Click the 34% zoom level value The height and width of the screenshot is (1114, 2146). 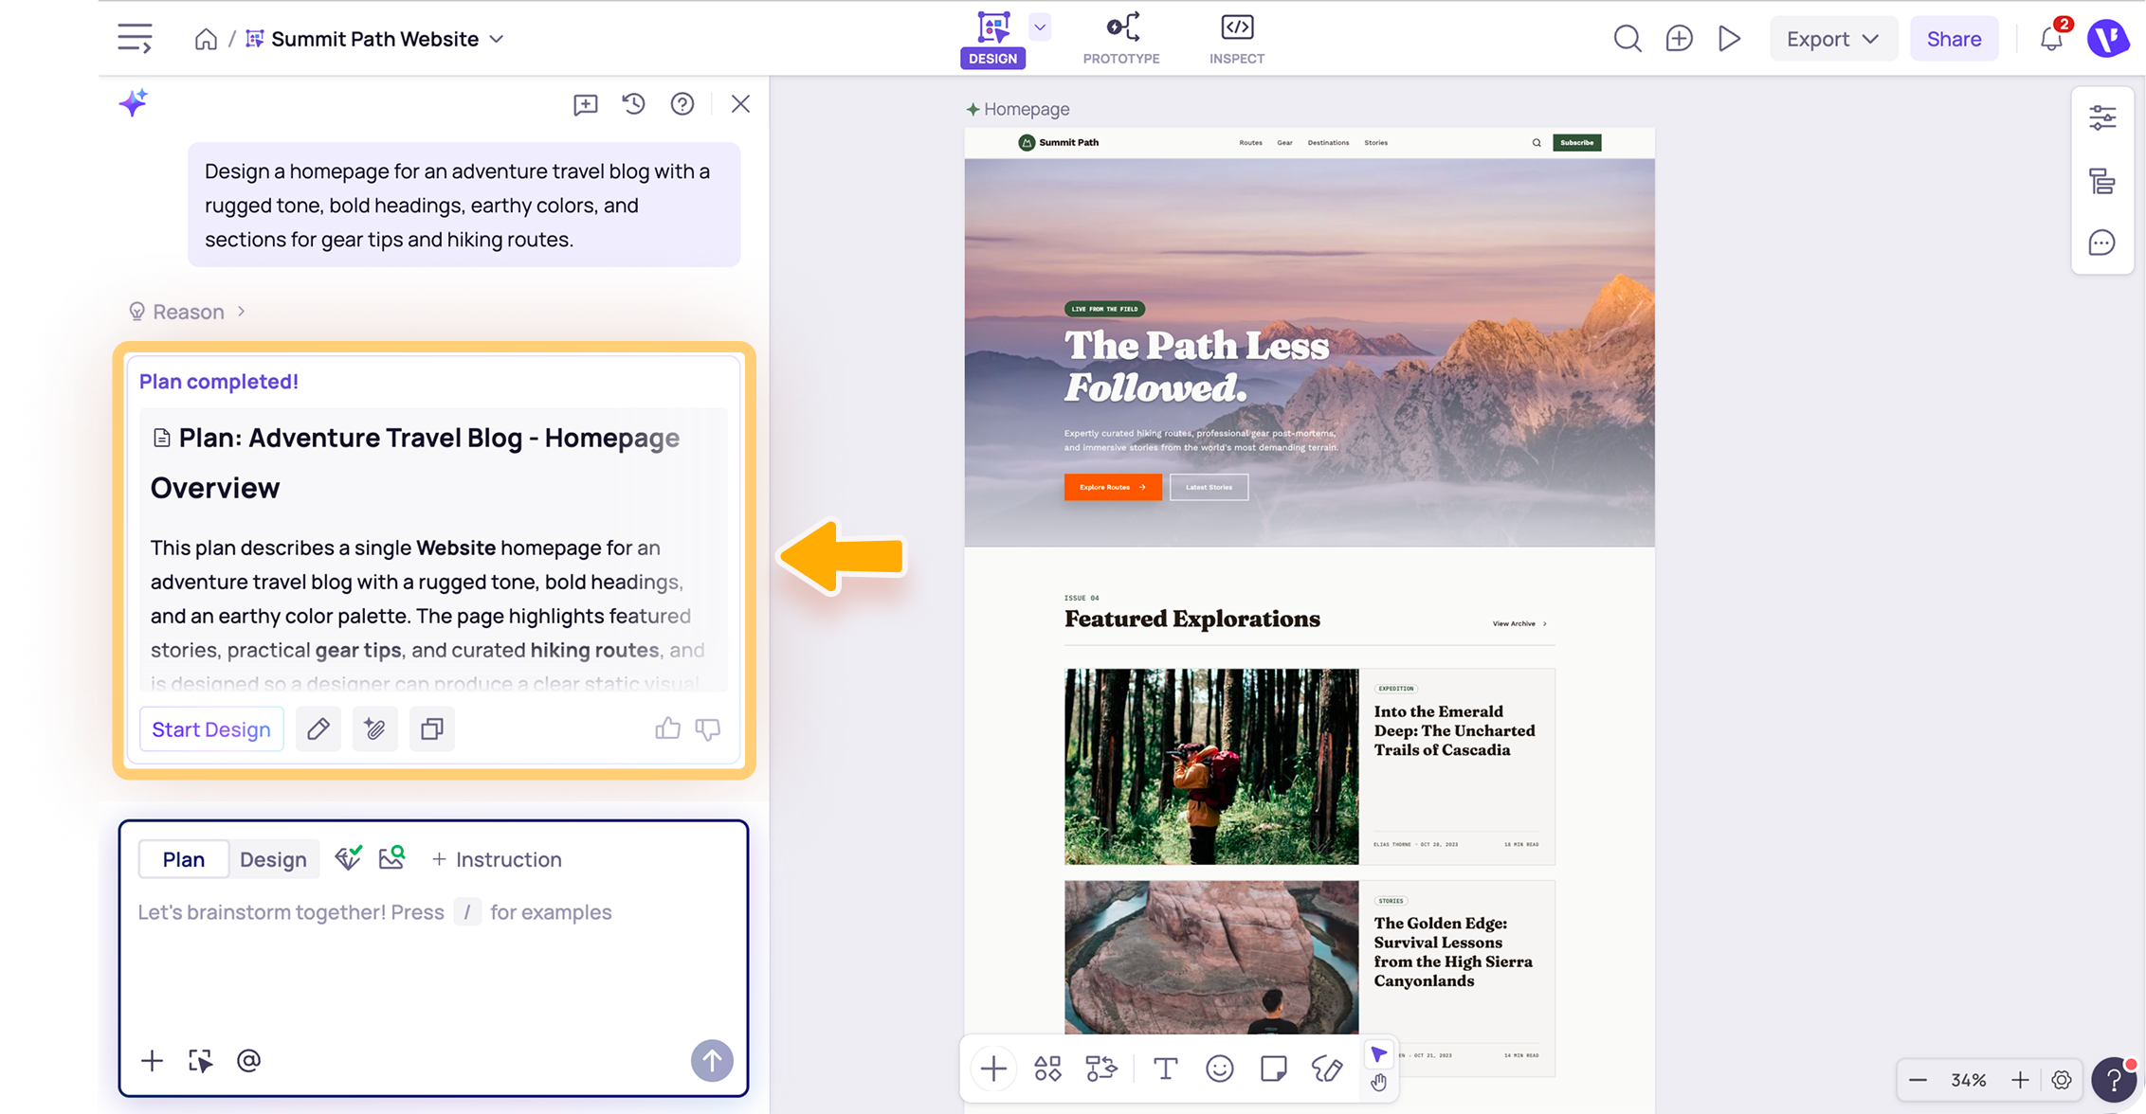coord(1969,1080)
